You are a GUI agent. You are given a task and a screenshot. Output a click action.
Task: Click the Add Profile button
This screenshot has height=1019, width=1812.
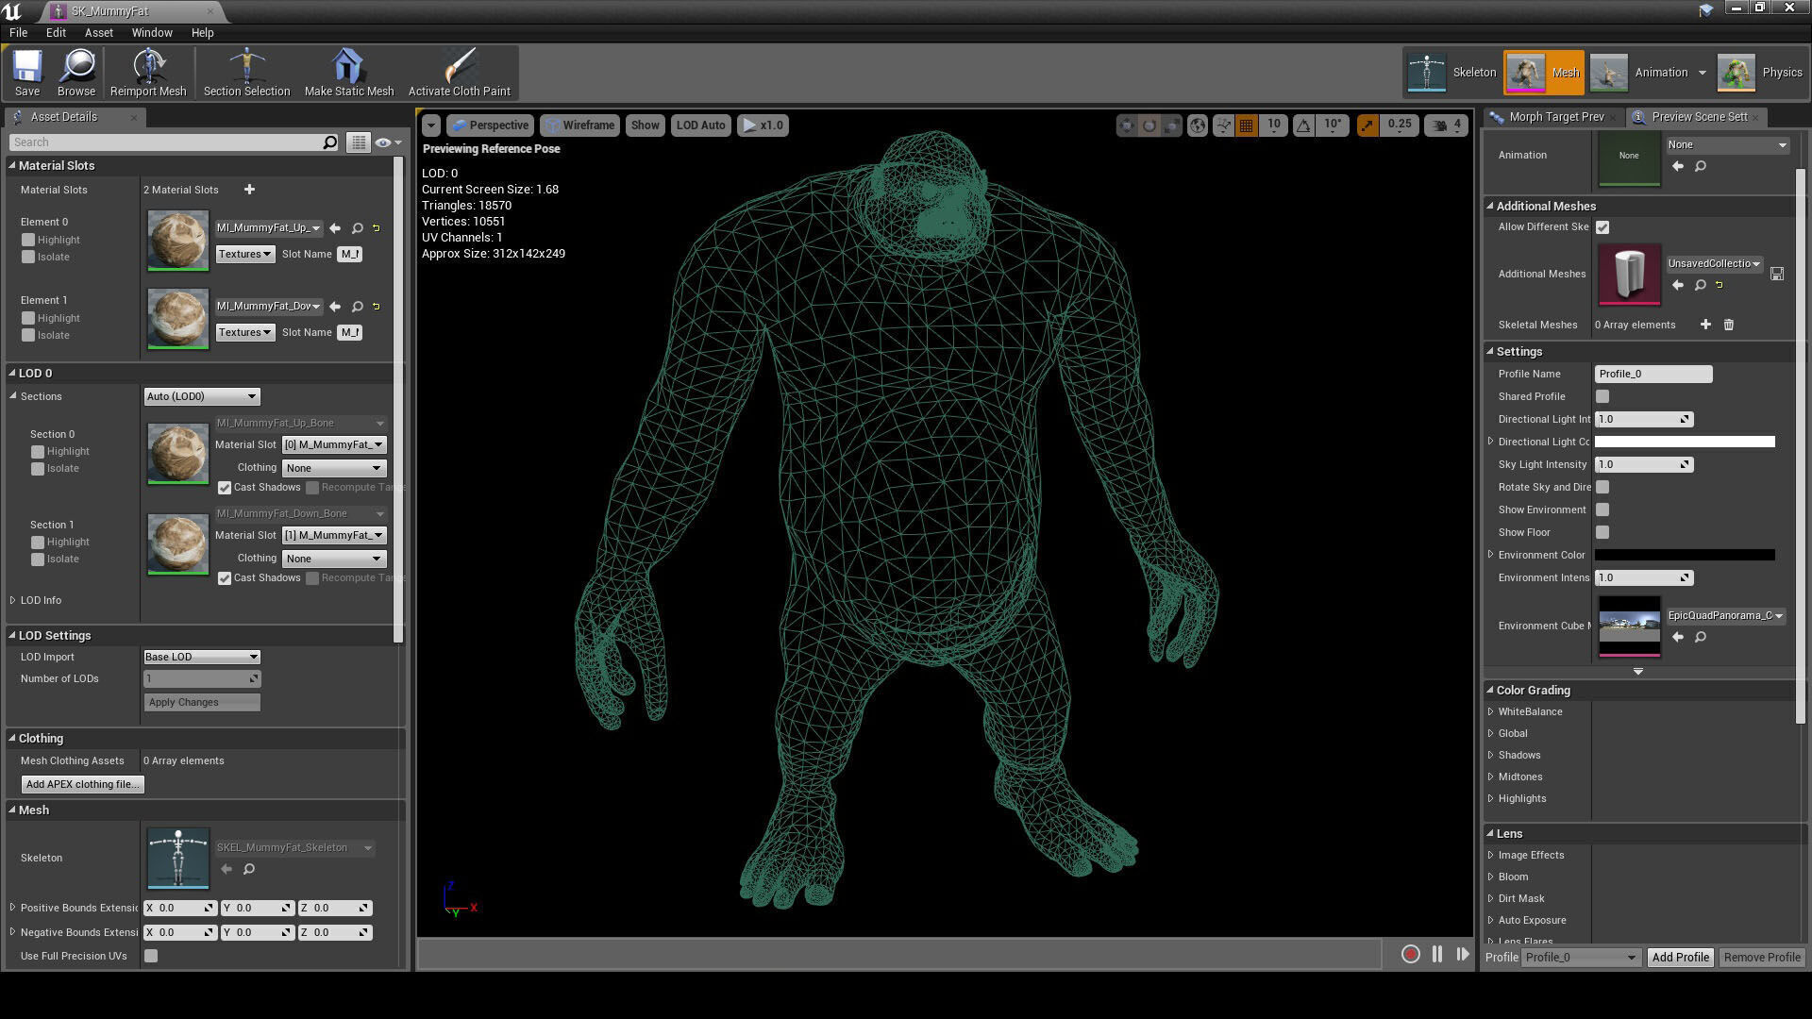1680,957
